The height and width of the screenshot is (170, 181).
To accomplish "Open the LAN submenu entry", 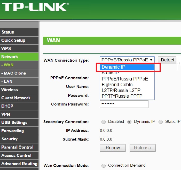I will [19, 82].
